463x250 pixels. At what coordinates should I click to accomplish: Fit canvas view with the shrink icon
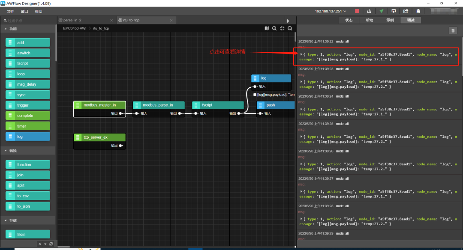[282, 28]
